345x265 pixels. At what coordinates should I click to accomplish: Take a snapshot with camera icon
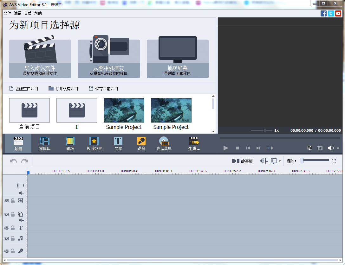click(320, 148)
